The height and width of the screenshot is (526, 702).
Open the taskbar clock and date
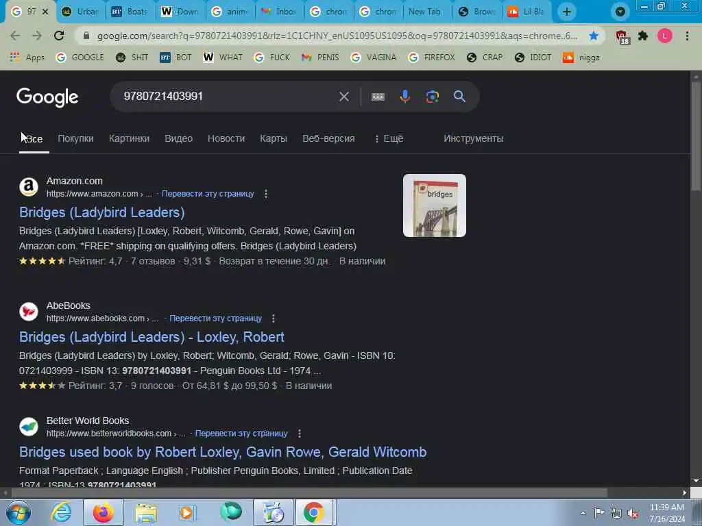[667, 512]
